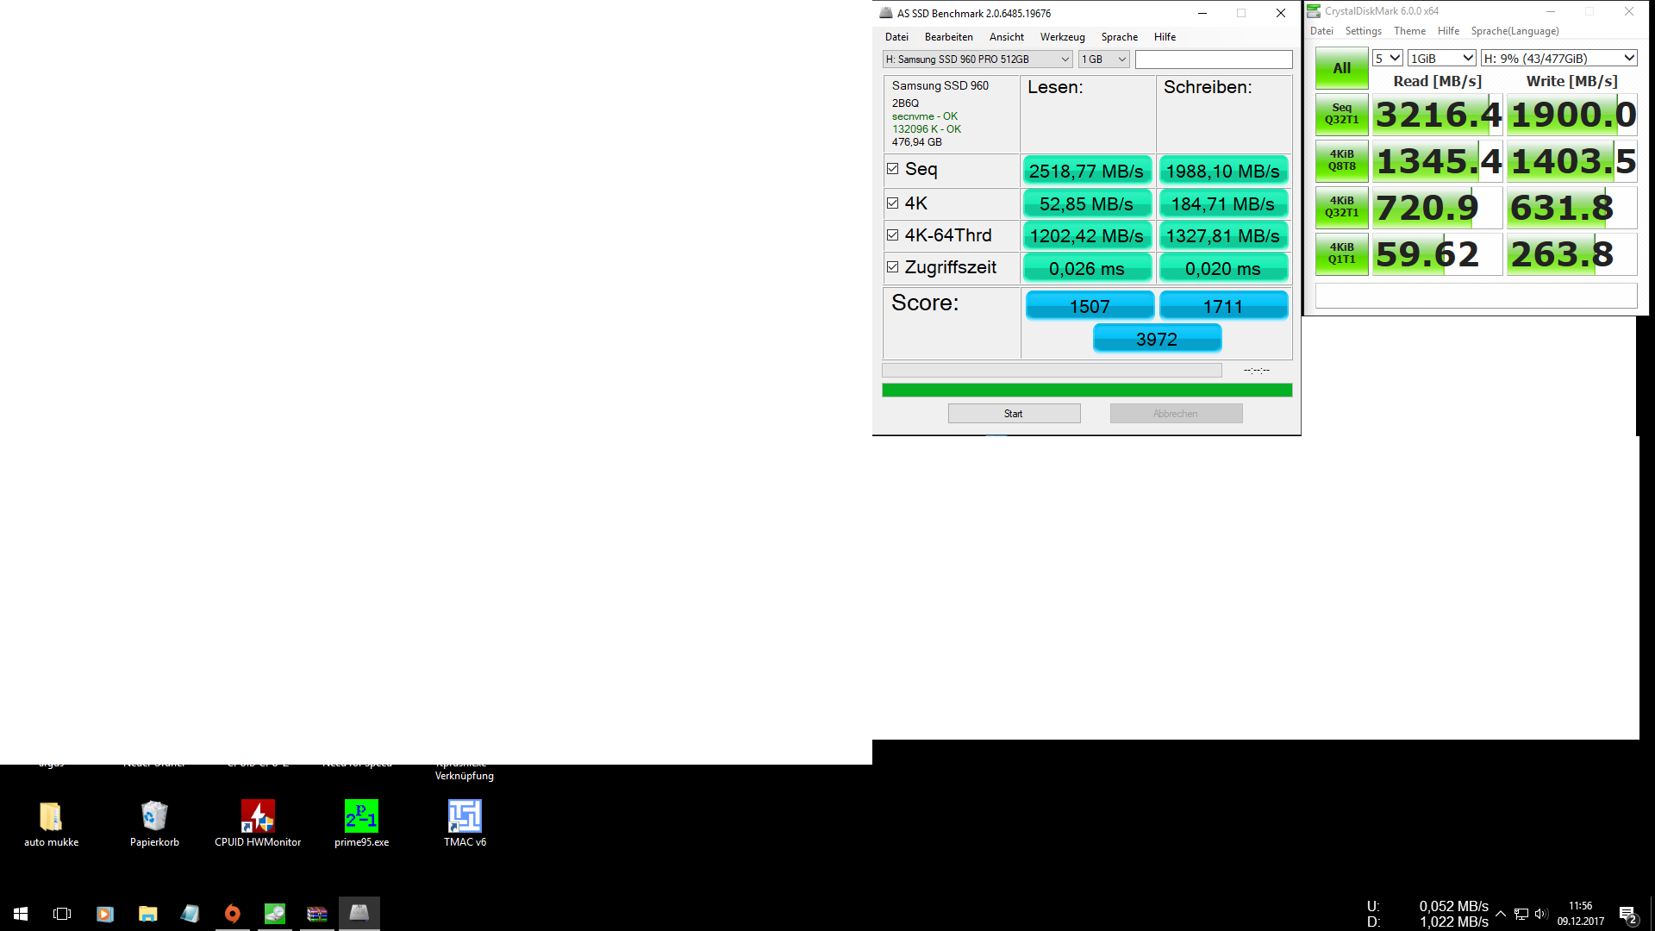
Task: Toggle the Zugriffszeit test checkbox
Action: (x=893, y=267)
